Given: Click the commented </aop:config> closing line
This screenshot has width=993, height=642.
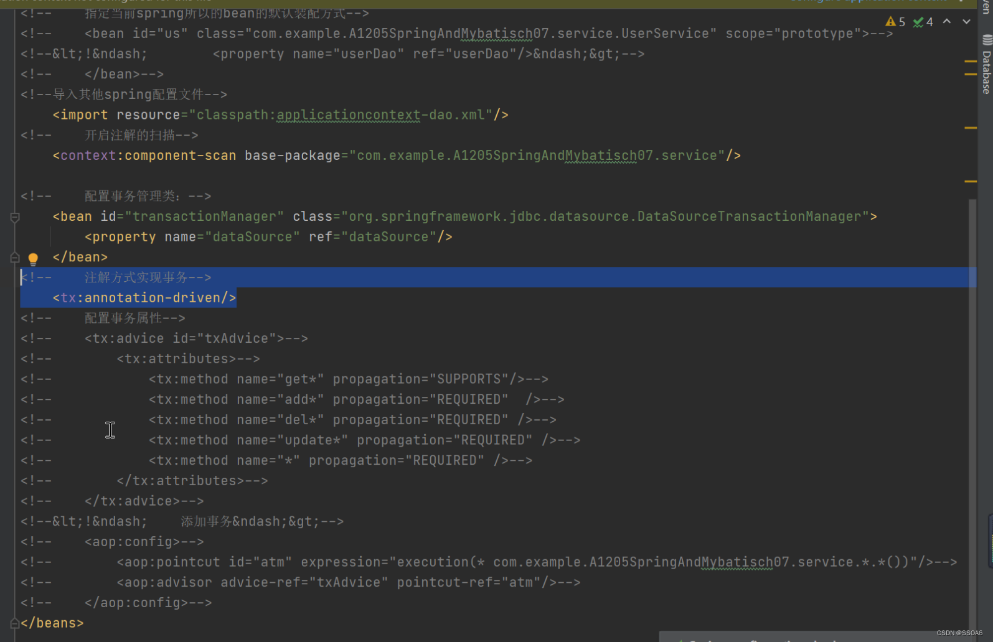Looking at the screenshot, I should [x=116, y=603].
